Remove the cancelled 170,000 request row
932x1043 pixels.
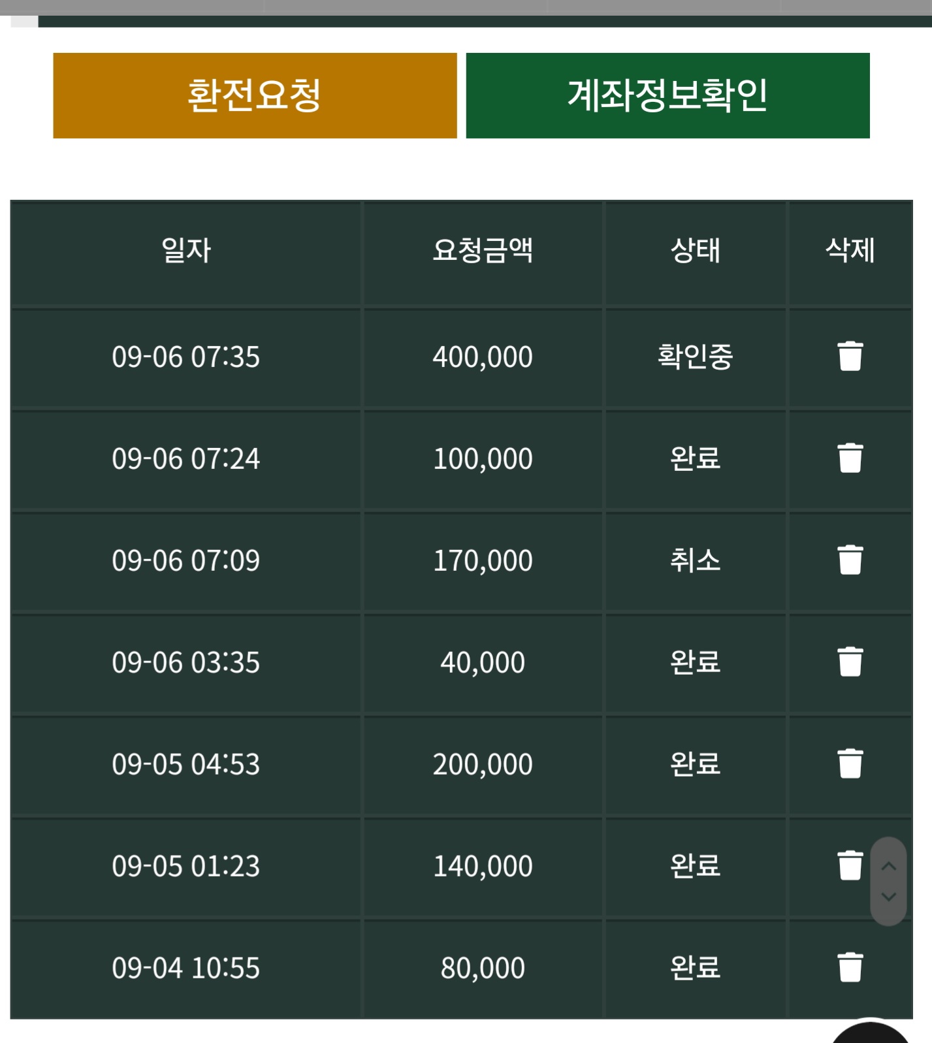850,560
